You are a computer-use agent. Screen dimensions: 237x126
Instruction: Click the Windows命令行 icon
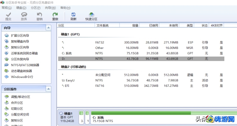point(7,77)
